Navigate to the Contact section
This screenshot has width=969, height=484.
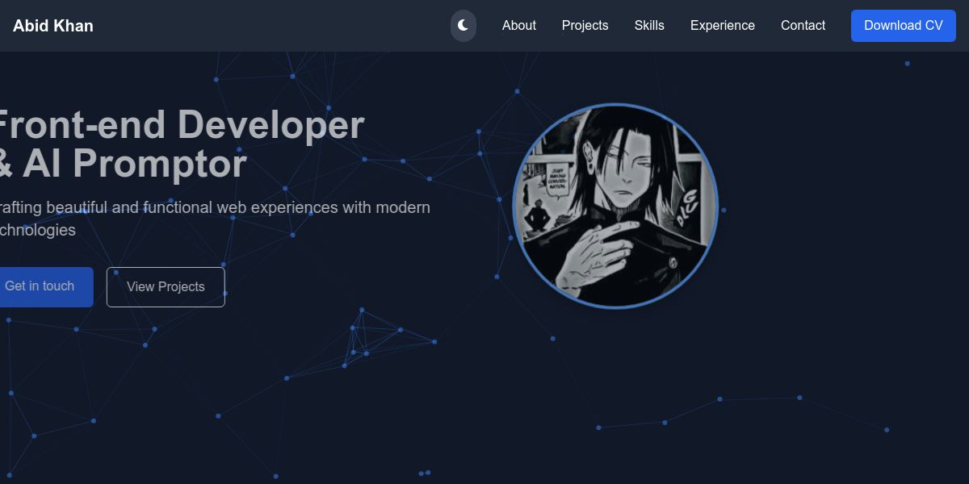pos(803,26)
